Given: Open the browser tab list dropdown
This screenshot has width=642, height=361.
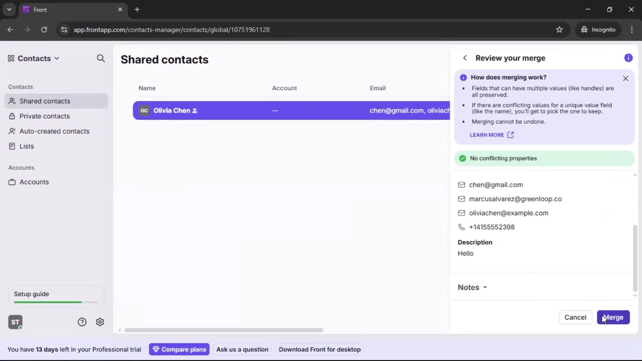Looking at the screenshot, I should [x=9, y=9].
